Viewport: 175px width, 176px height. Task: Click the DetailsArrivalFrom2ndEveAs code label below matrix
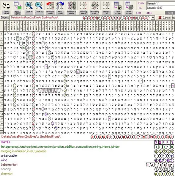point(31,136)
